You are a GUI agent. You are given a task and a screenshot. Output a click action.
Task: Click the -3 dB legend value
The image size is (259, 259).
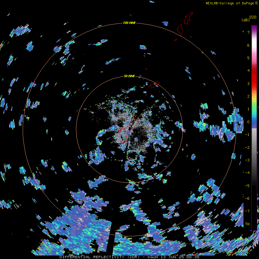pyautogui.click(x=247, y=160)
